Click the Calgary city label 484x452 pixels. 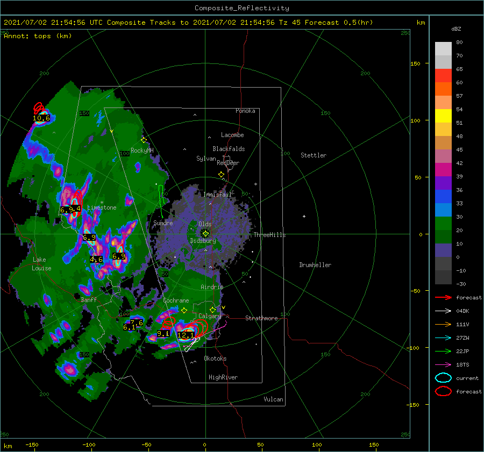click(210, 316)
